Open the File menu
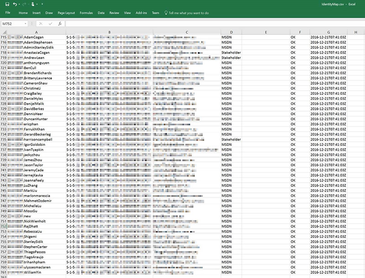The height and width of the screenshot is (278, 365). (8, 13)
